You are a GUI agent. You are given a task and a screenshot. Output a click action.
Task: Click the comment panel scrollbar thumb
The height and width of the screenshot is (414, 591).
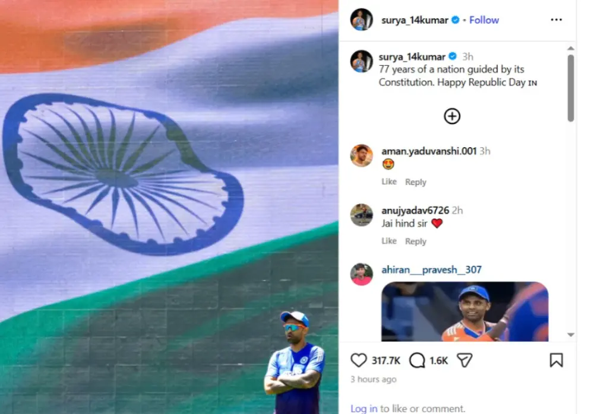(571, 88)
